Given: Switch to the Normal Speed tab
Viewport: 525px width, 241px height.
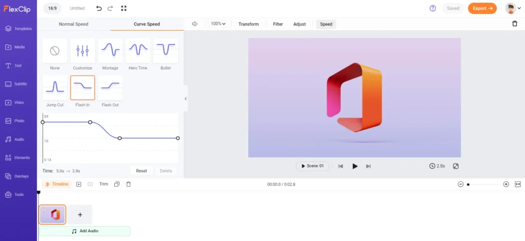Looking at the screenshot, I should [x=74, y=24].
